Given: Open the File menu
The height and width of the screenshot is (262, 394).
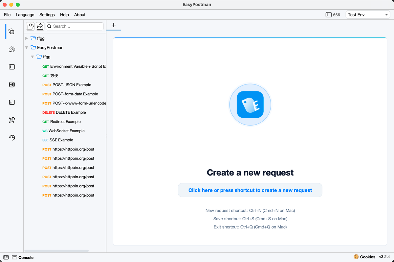Looking at the screenshot, I should click(7, 15).
